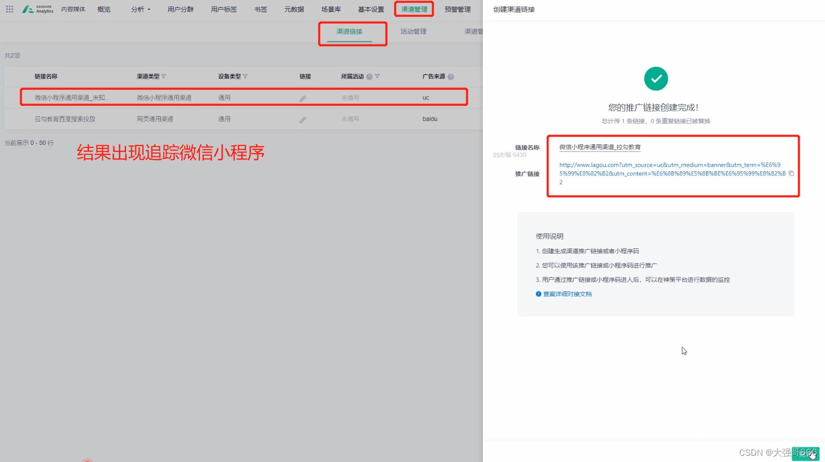
Task: Click the generated lagou.com promotion link
Action: pyautogui.click(x=672, y=173)
